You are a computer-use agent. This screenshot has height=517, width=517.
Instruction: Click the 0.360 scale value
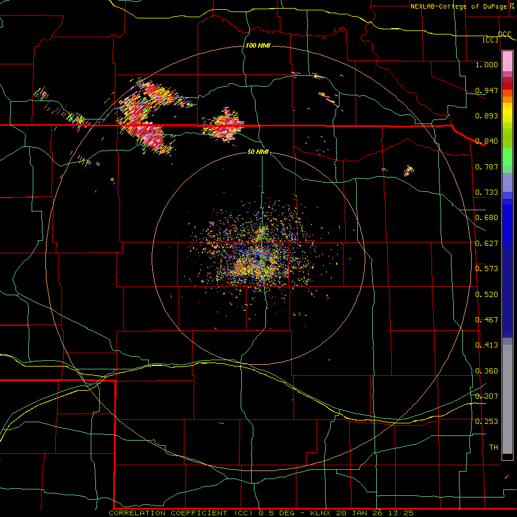pyautogui.click(x=487, y=371)
